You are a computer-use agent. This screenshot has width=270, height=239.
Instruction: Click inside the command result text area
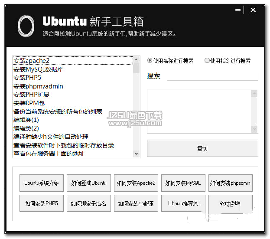(199, 111)
